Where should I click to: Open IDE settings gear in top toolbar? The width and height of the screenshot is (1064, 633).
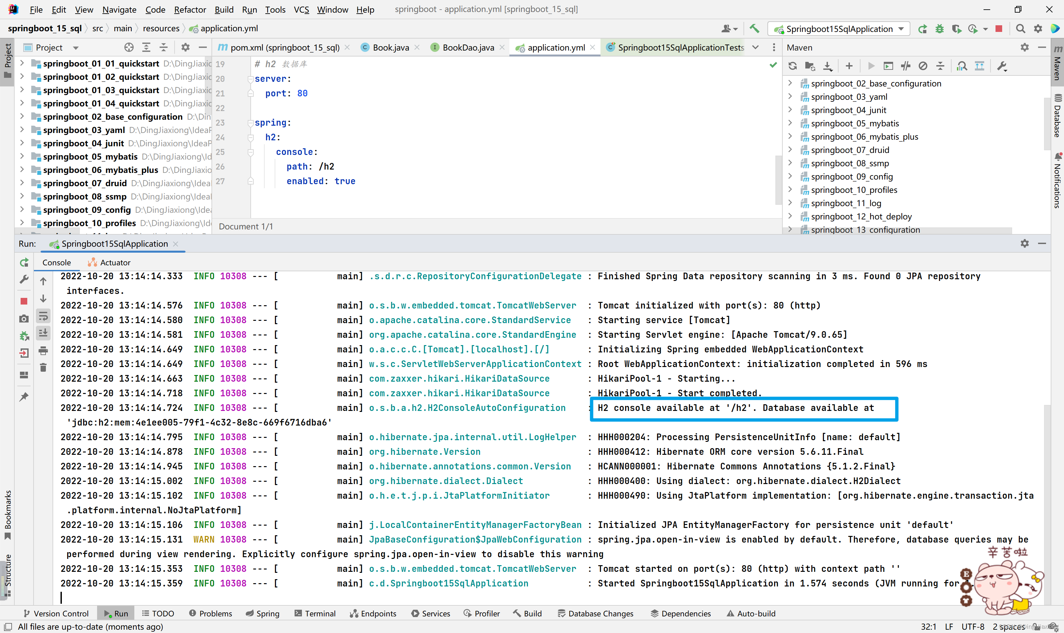pos(1038,29)
